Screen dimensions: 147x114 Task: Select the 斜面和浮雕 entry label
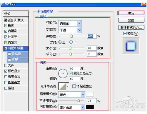(16, 48)
